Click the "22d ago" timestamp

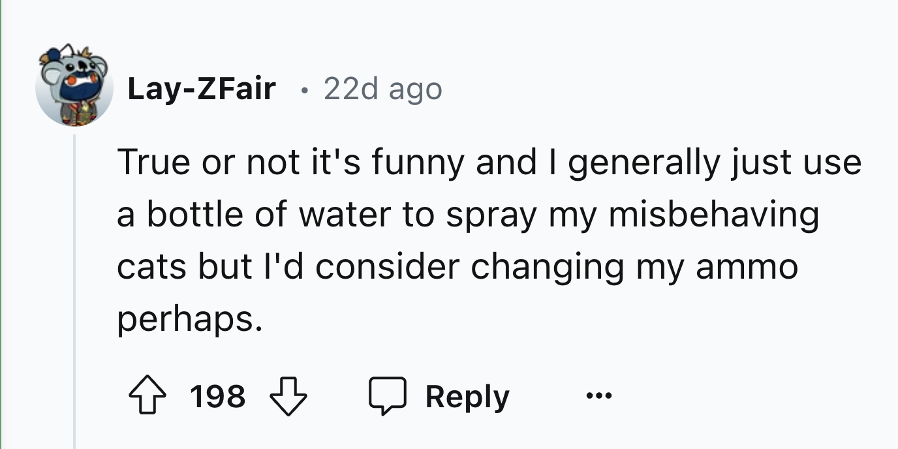pyautogui.click(x=382, y=89)
